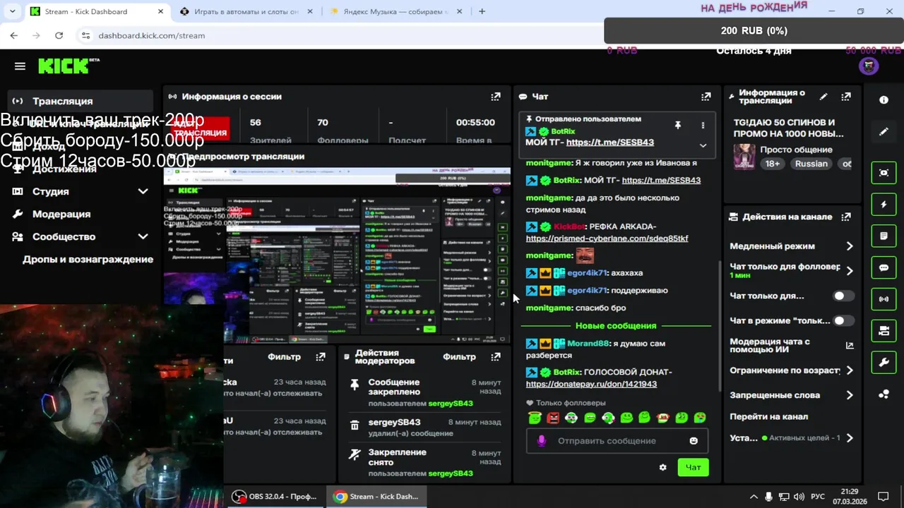Viewport: 904px width, 508px height.
Task: Select Дропы и вознаграждение in the sidebar
Action: [88, 259]
